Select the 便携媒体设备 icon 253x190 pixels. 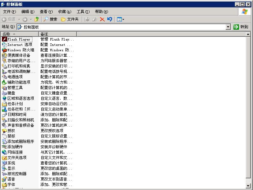click(x=4, y=55)
